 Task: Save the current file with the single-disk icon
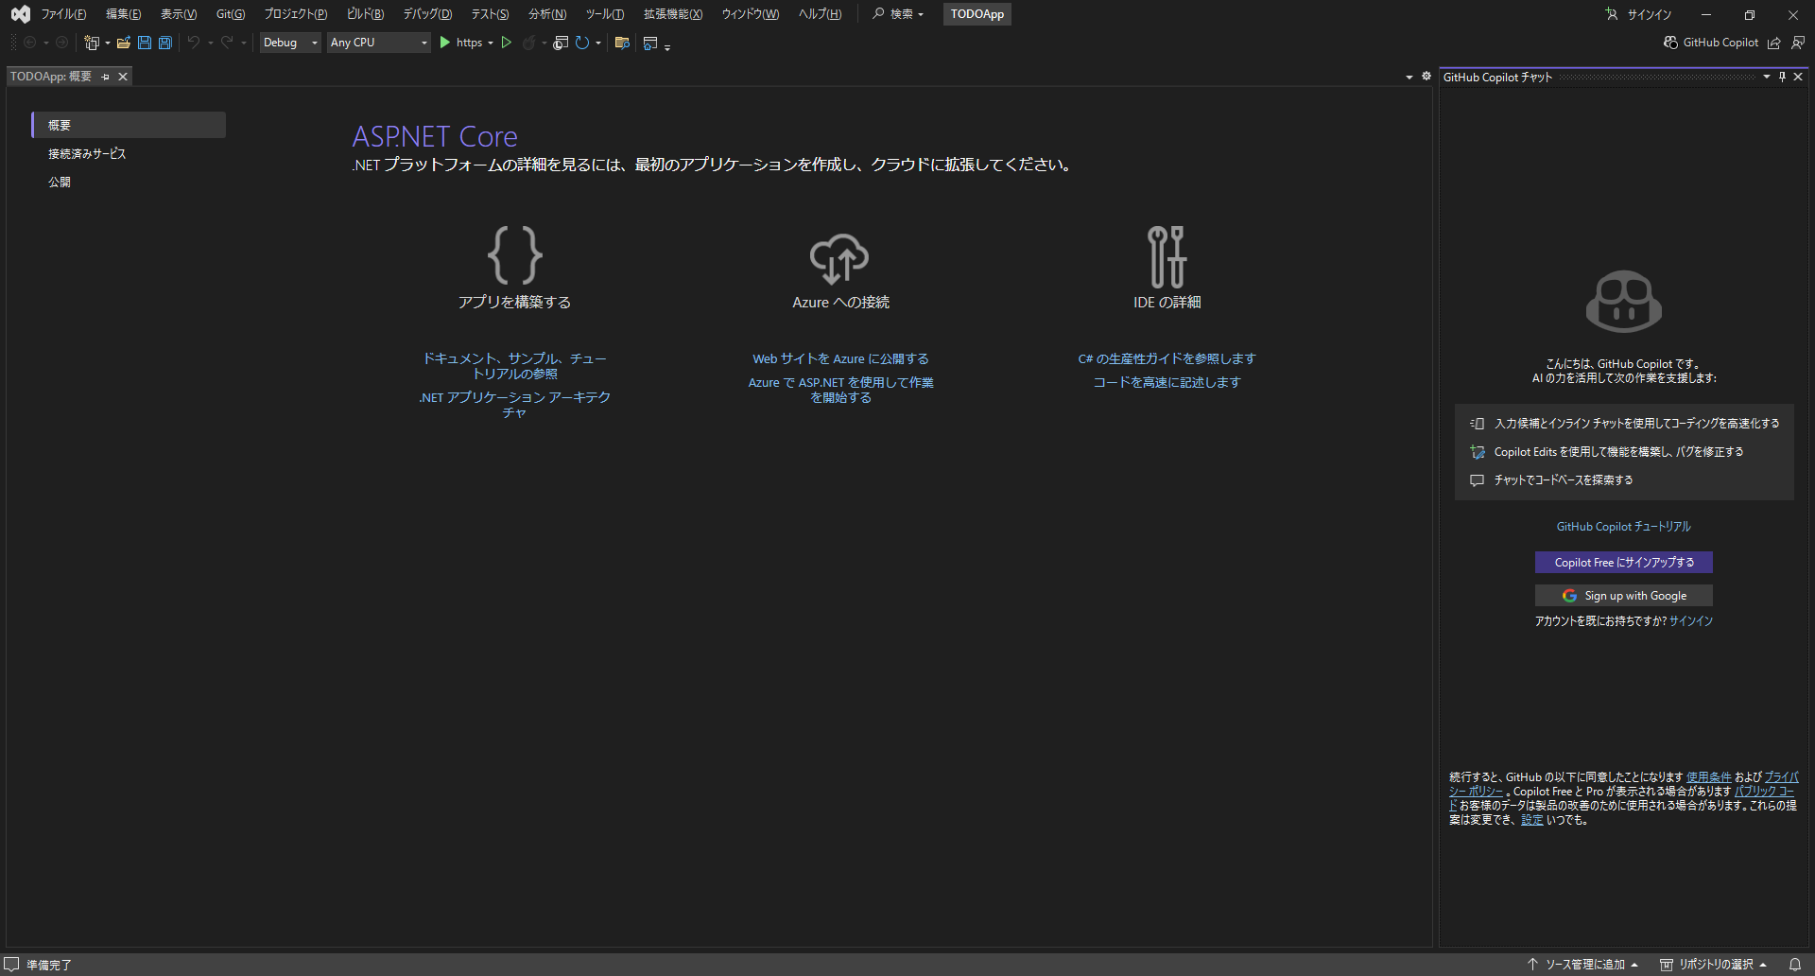pyautogui.click(x=145, y=43)
